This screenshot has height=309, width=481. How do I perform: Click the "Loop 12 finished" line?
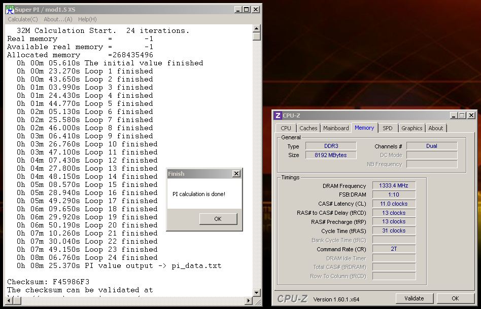tap(87, 160)
